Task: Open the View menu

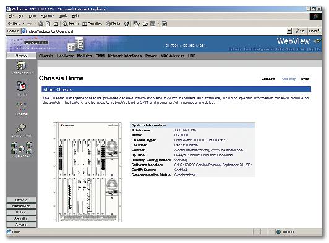Action: click(32, 16)
